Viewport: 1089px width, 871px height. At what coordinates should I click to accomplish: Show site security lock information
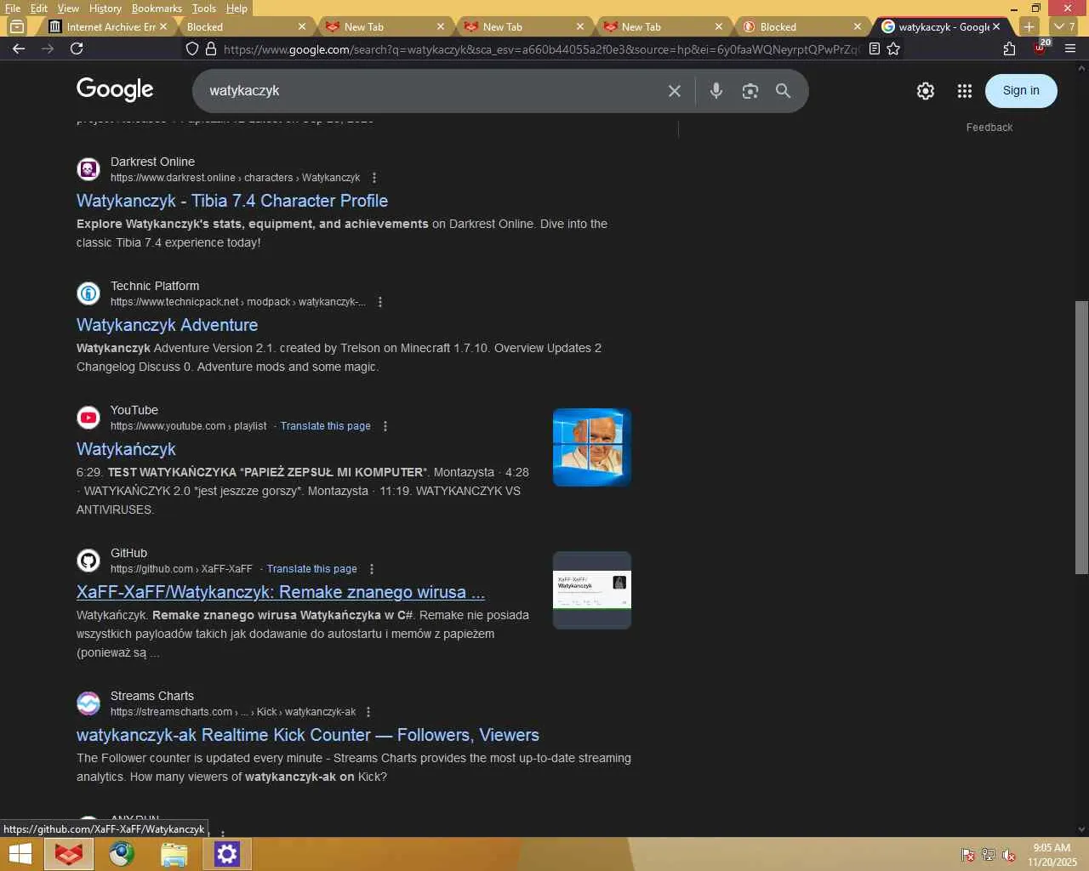click(211, 48)
